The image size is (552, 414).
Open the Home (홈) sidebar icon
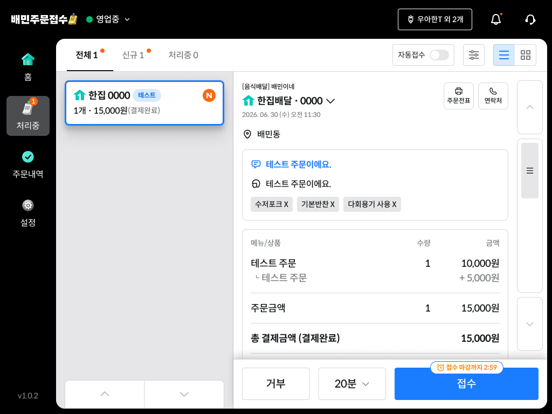(x=28, y=67)
